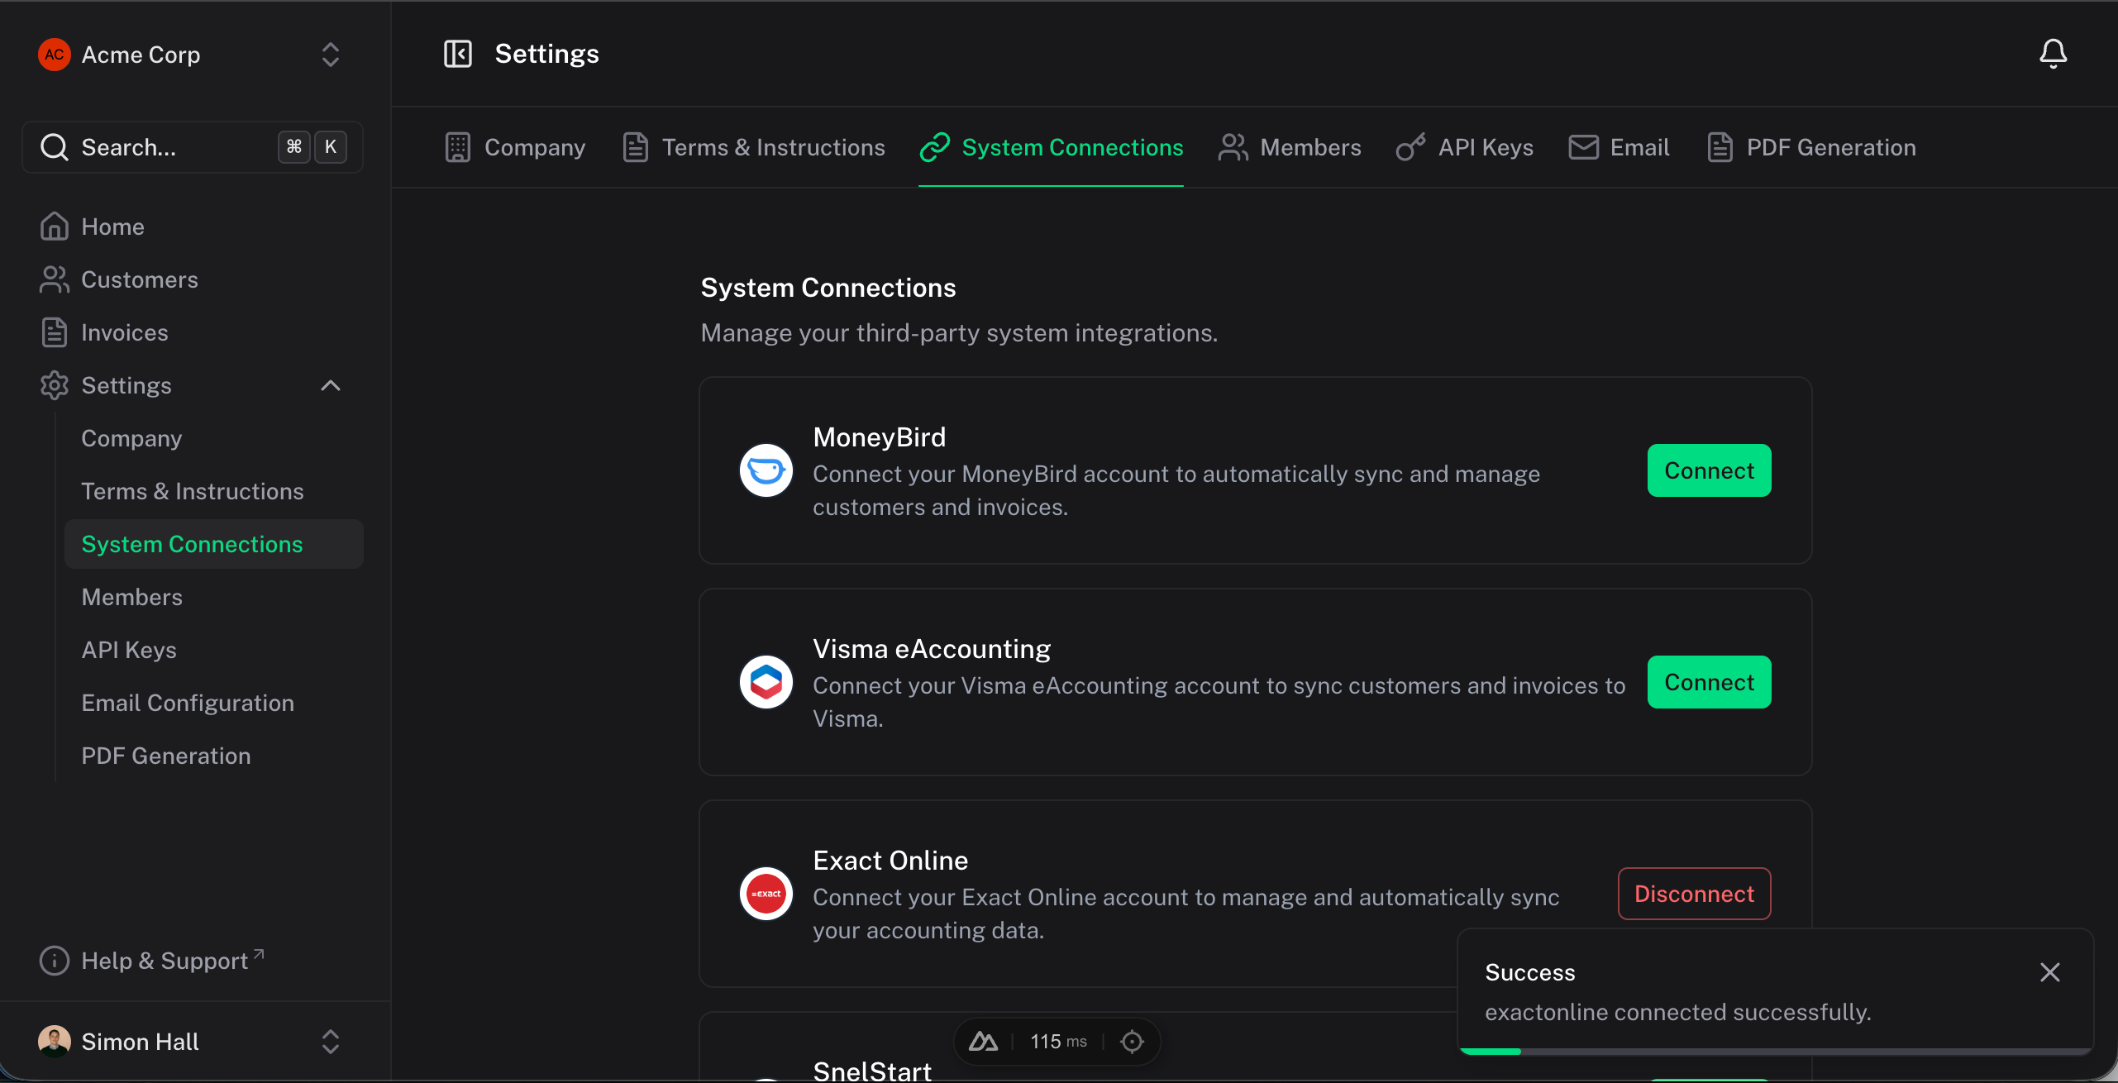Screen dimensions: 2118x1083
Task: Select Terms & Instructions in sidebar
Action: (214, 491)
